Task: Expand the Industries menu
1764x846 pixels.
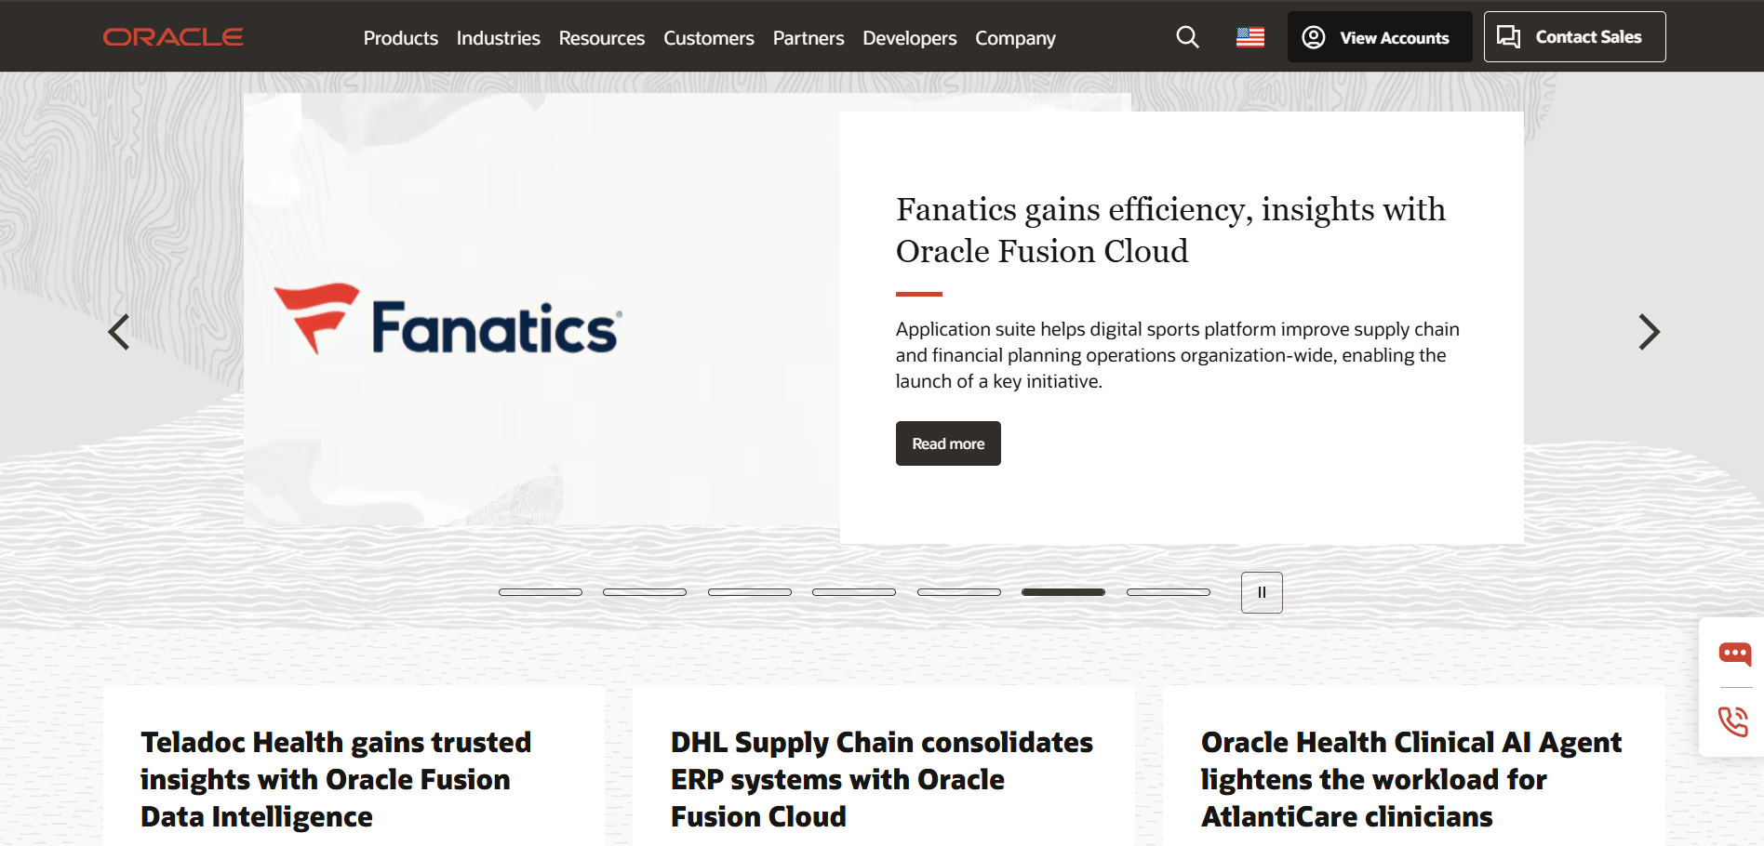Action: pos(498,38)
